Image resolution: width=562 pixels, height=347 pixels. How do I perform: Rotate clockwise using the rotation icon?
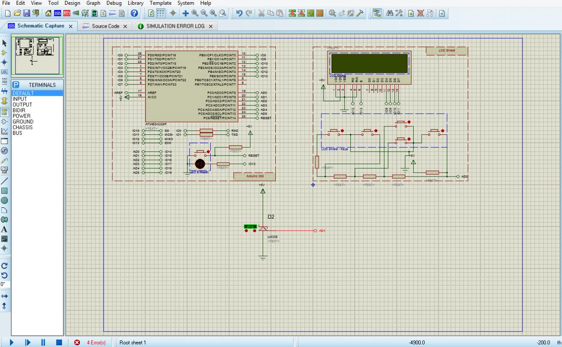[4, 266]
